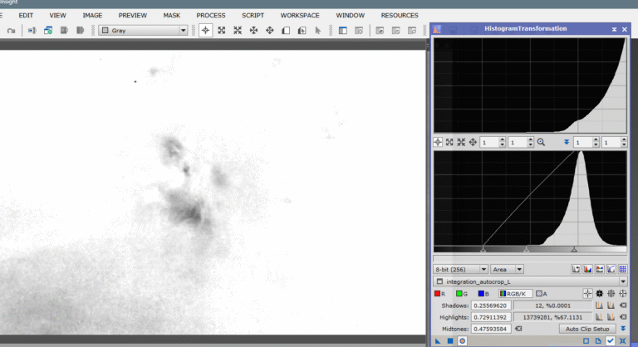
Task: Select the New Preview tool in main toolbar
Action: tap(286, 31)
